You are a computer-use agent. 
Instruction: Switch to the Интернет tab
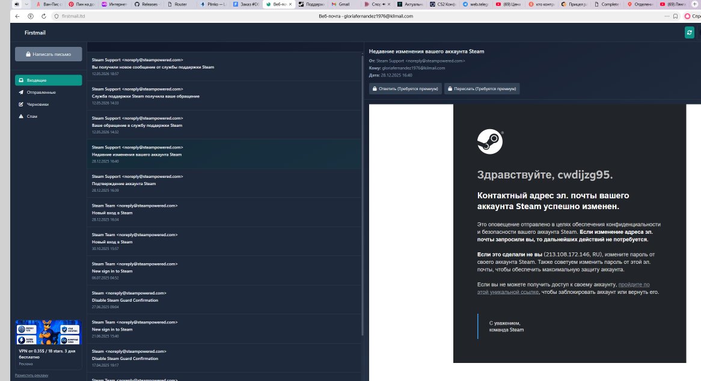(x=114, y=4)
